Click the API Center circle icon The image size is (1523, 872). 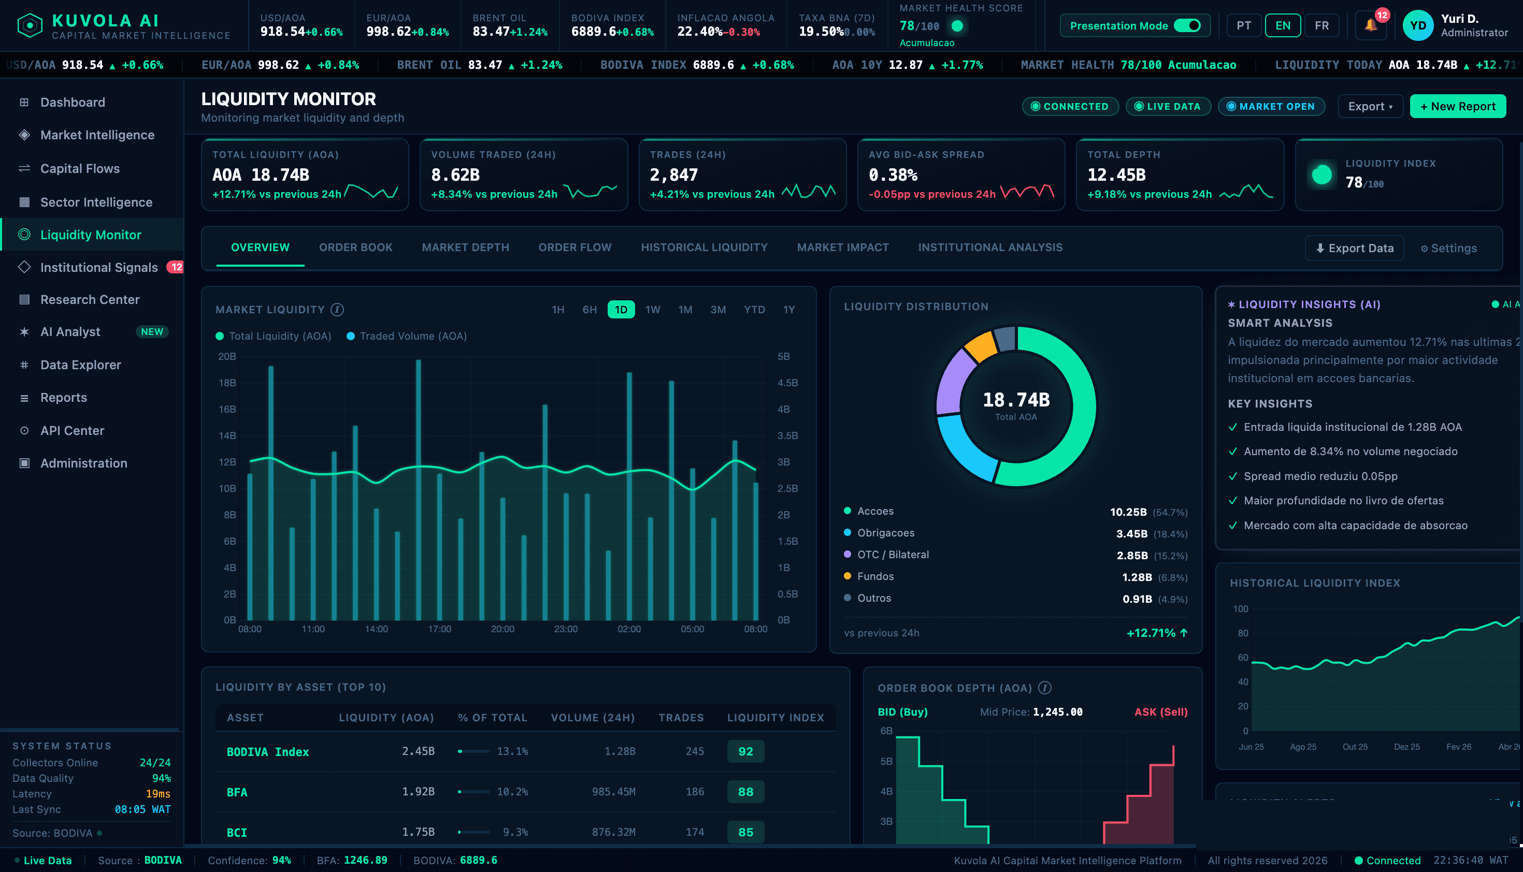(24, 431)
